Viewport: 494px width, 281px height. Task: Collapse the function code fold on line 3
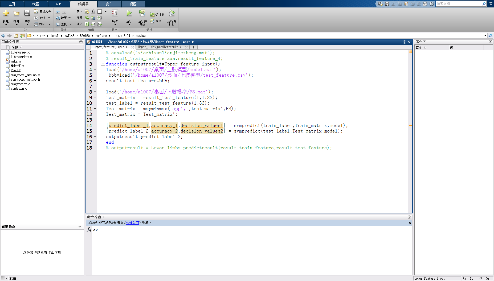coord(103,64)
